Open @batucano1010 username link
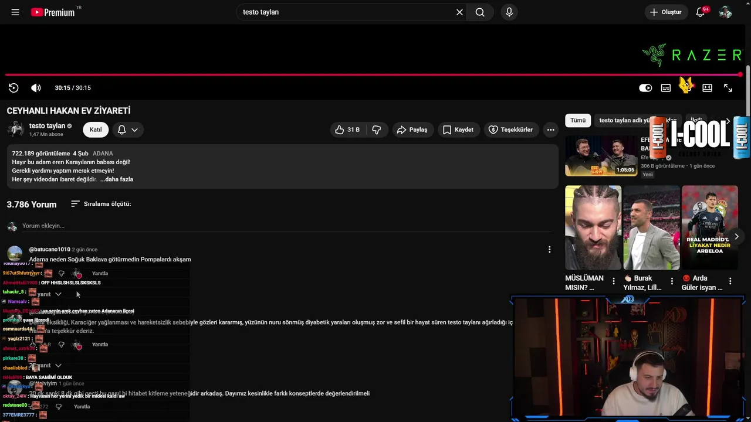 coord(50,250)
